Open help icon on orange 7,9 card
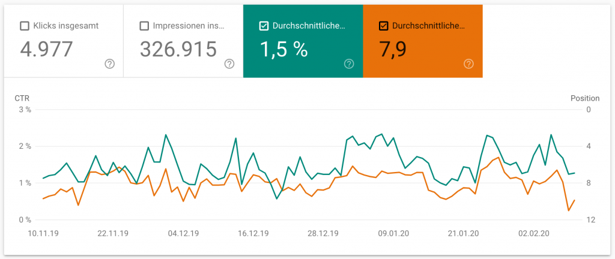Screen dimensions: 615x259 pos(468,64)
